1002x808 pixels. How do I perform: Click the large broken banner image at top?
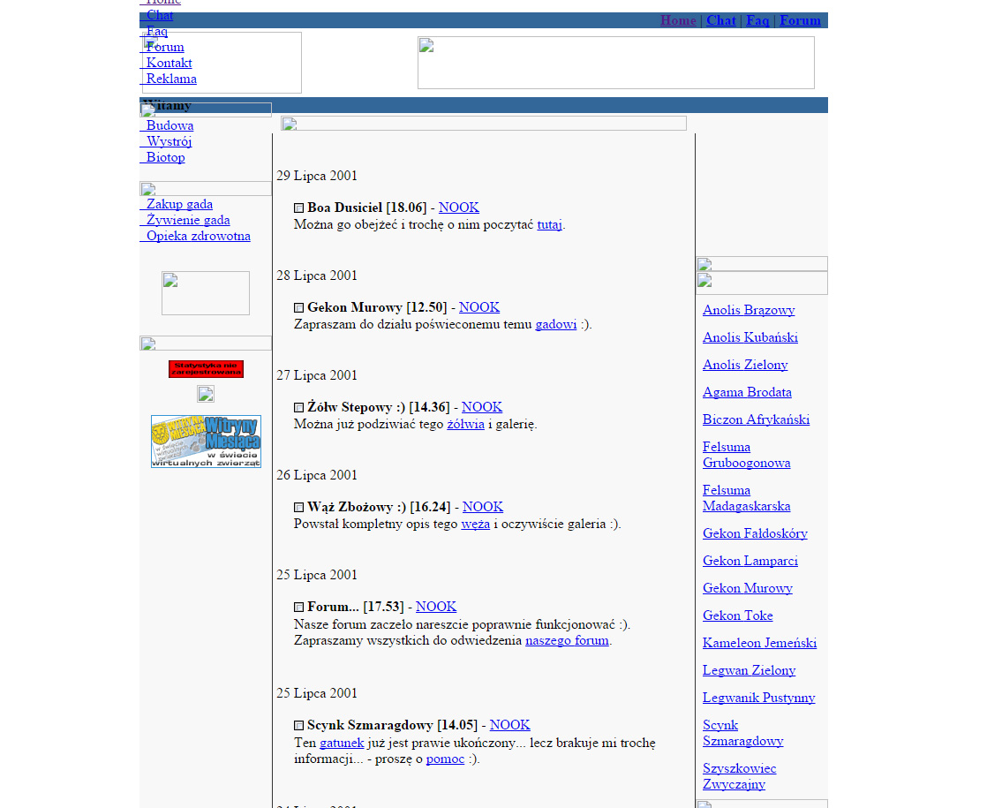coord(615,63)
